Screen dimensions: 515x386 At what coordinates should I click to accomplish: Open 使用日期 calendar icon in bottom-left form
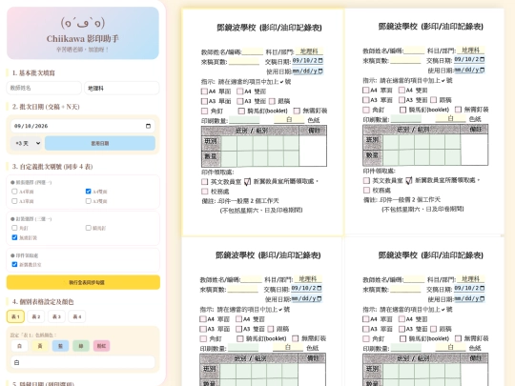tap(319, 298)
